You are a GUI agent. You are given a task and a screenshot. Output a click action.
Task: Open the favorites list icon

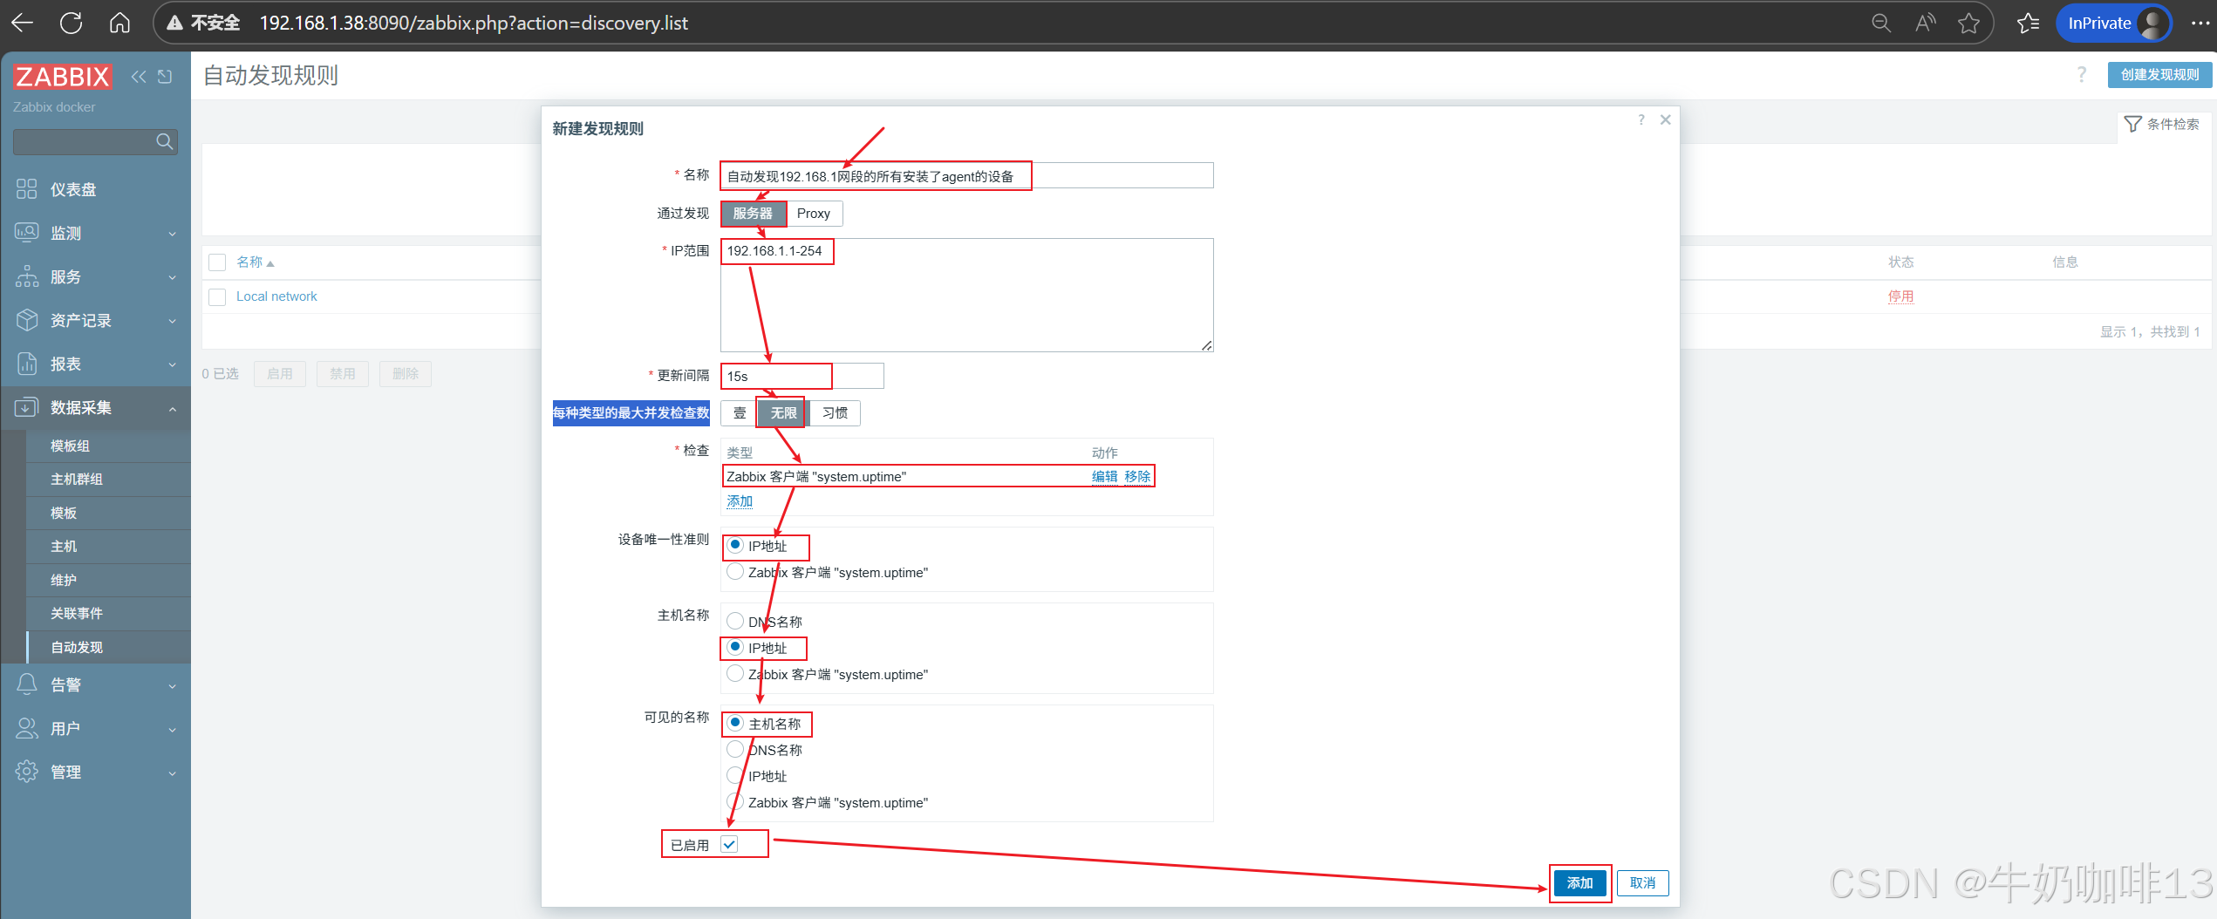(x=2028, y=24)
